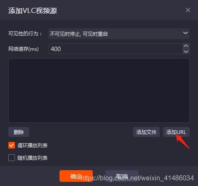Screen dimensions: 198x186
Task: Click the 网络缓存(ms) label
Action: coord(23,49)
